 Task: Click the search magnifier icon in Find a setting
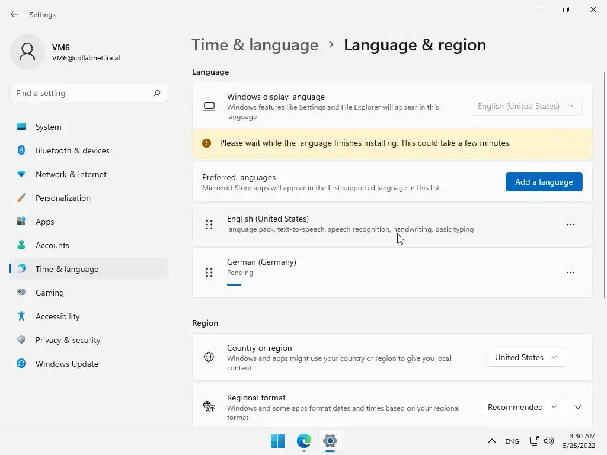(156, 93)
